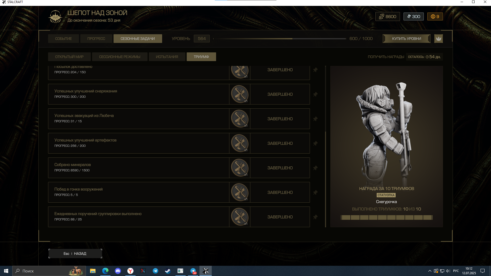Open the first Telegram taskbar icon
Screen dimensions: 491x276
pyautogui.click(x=155, y=271)
